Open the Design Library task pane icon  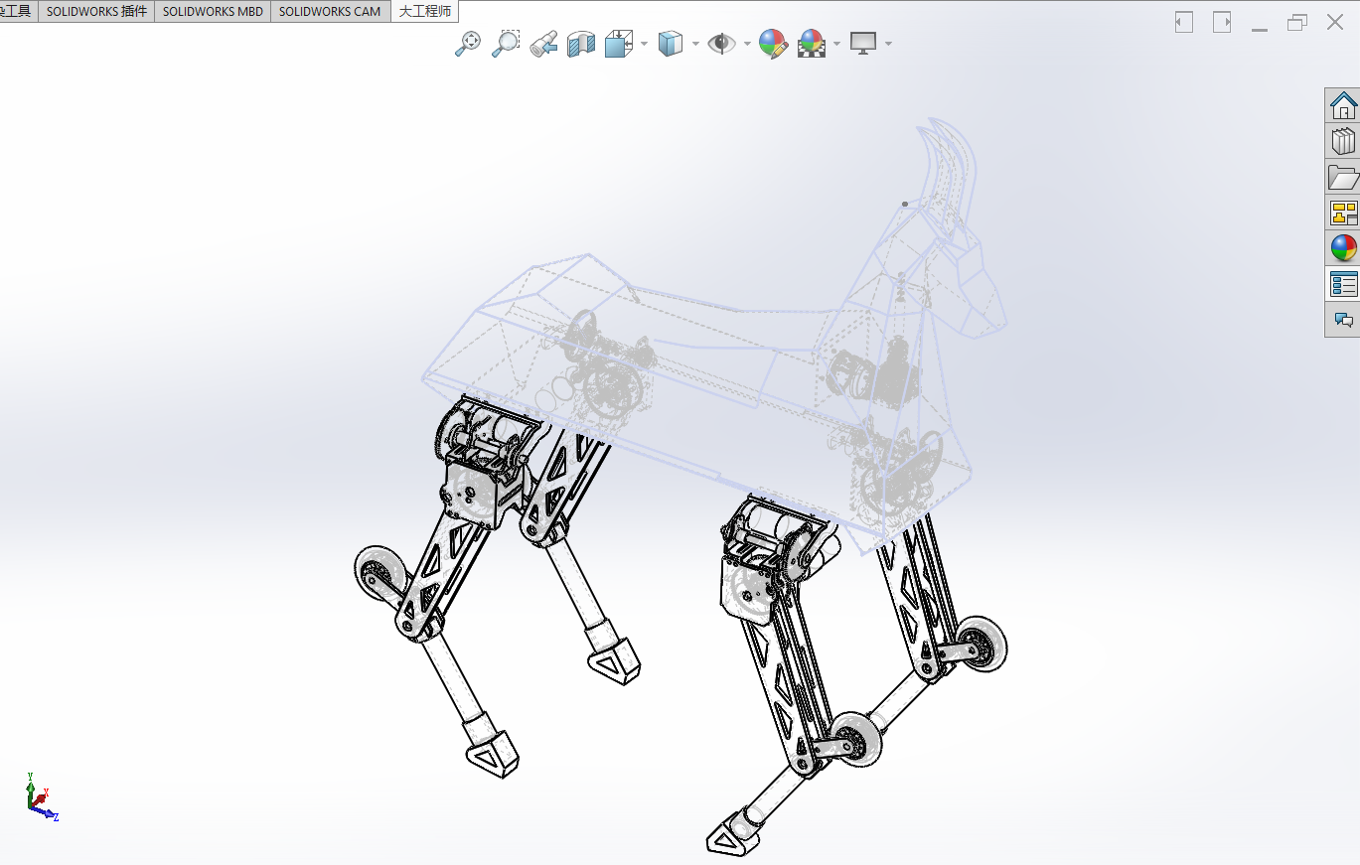coord(1343,141)
